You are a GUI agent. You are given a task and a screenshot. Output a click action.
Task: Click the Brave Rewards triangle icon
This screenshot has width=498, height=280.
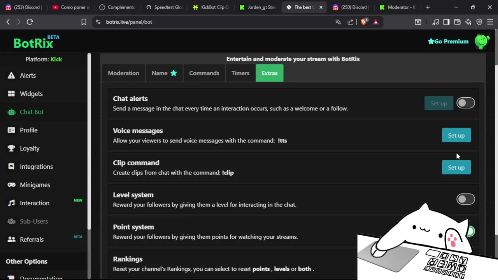pyautogui.click(x=376, y=22)
